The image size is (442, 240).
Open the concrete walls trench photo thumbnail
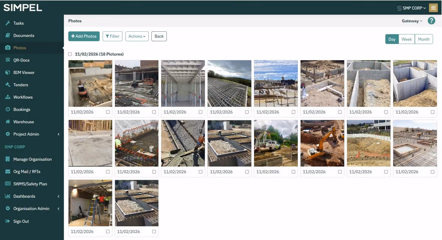click(369, 84)
